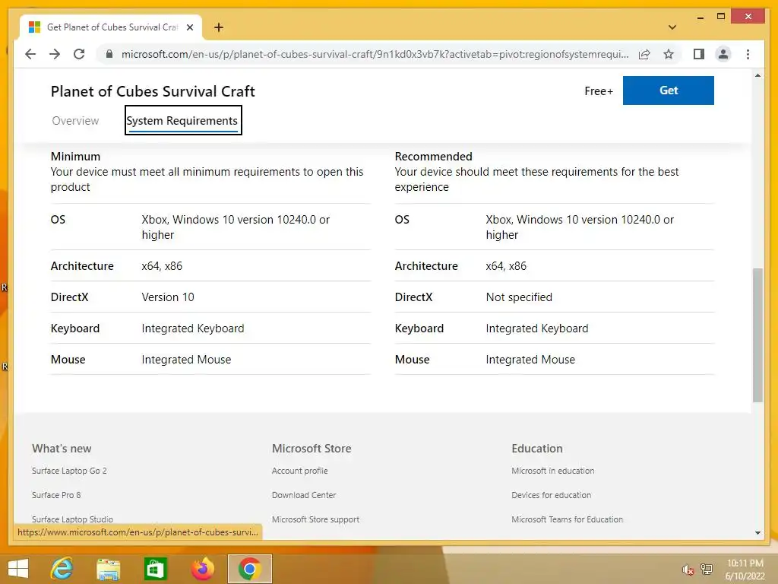
Task: Open Chrome side panel
Action: [x=699, y=54]
